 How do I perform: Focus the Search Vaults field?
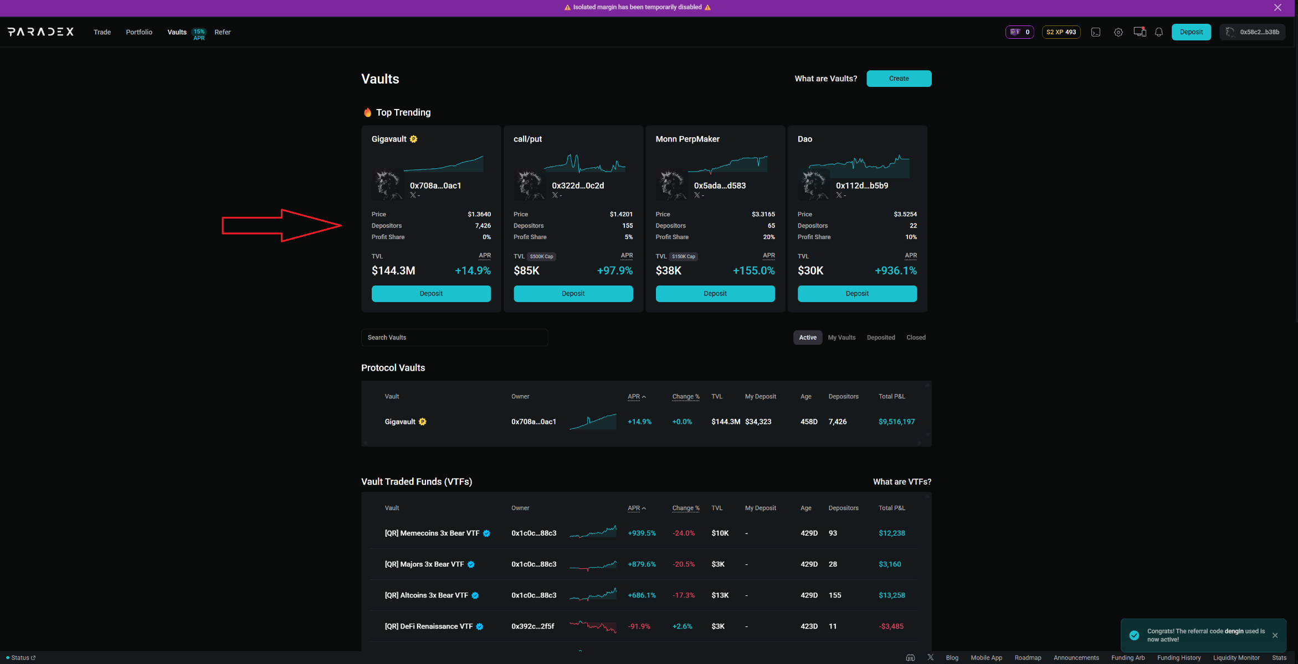(454, 338)
